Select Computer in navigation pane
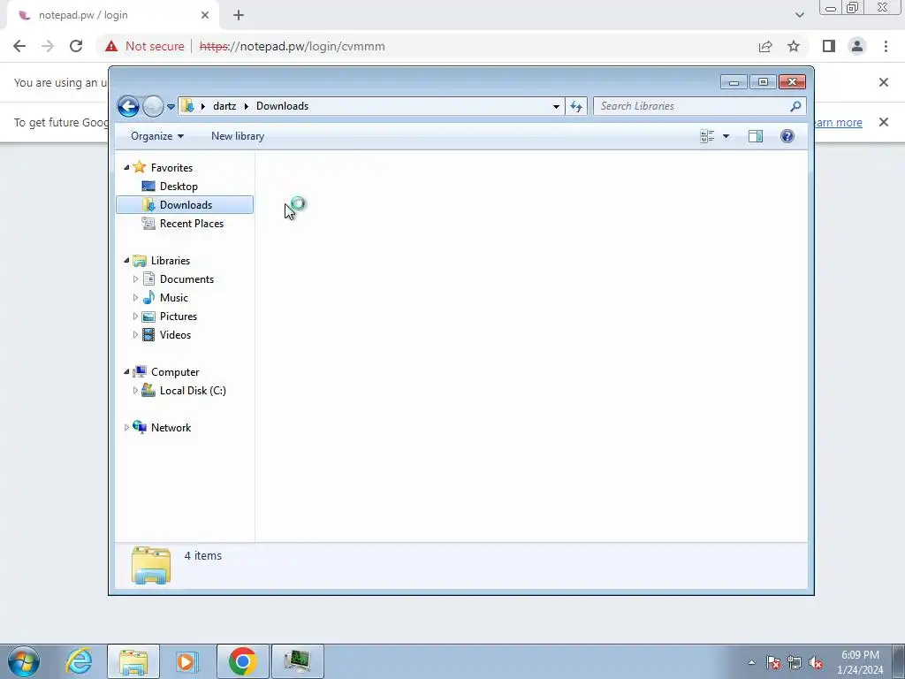The image size is (905, 679). coord(175,372)
